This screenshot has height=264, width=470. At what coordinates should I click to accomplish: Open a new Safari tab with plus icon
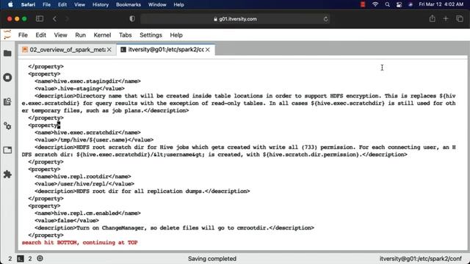point(446,18)
